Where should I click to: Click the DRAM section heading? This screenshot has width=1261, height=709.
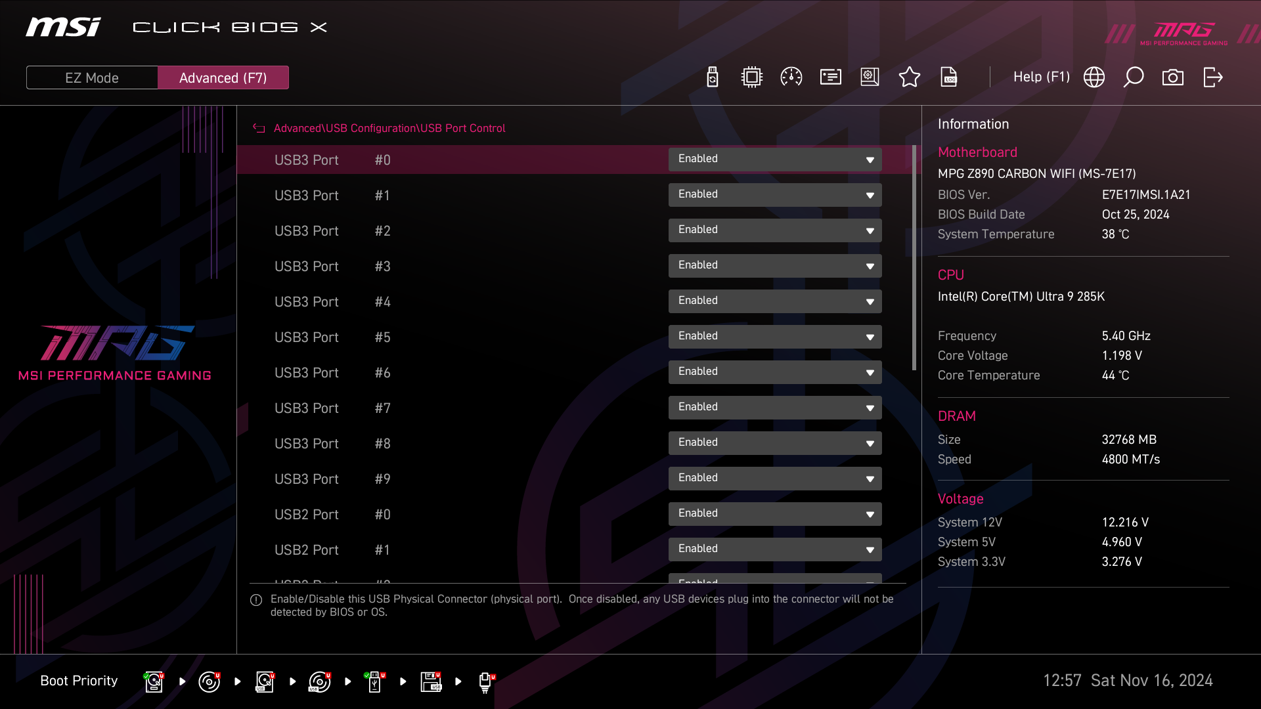click(957, 416)
